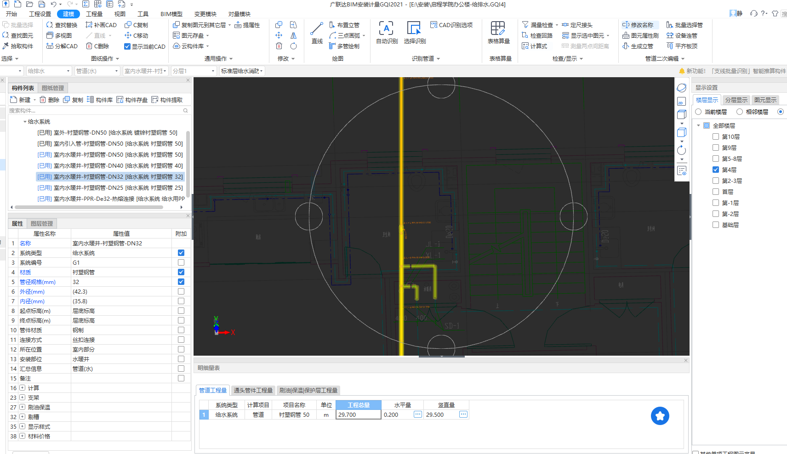The image size is (787, 454).
Task: Click the 拾取构件 picker tool
Action: 18,46
